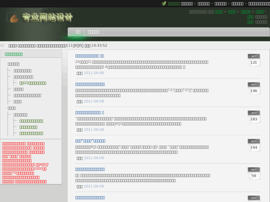Click the red sidebar line containing 70
This screenshot has width=270, height=202.
coord(18,173)
